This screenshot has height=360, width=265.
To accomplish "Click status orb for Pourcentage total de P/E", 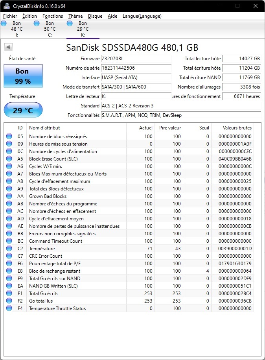I will tap(9, 263).
